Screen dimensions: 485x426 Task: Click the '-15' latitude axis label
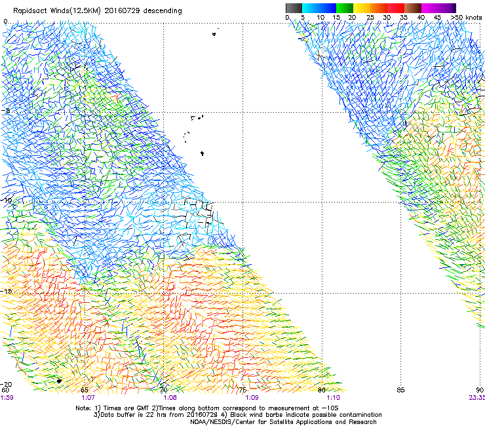tap(6, 292)
